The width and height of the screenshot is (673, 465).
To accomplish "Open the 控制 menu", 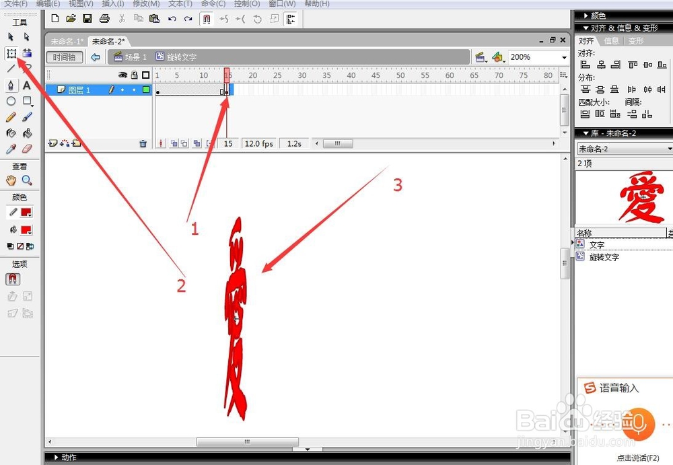I will coord(247,4).
